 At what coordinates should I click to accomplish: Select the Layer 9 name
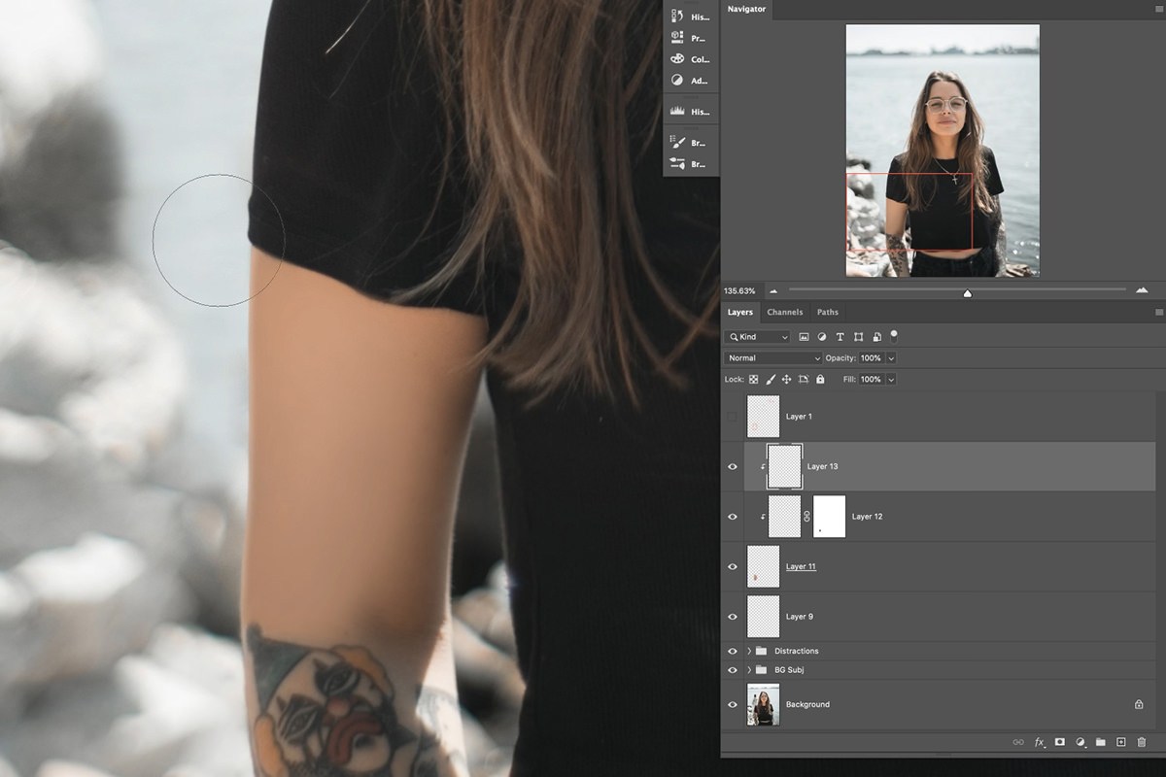800,617
